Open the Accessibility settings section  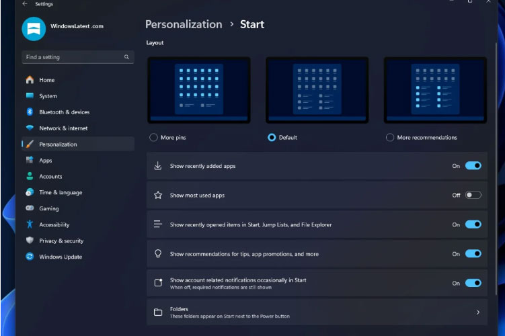pos(54,224)
